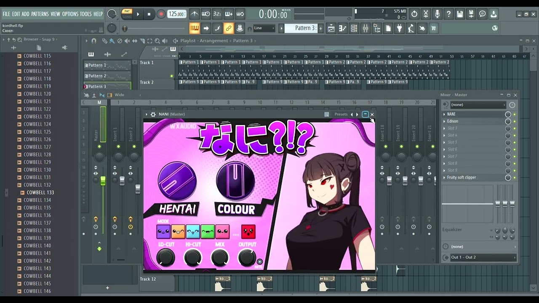Click the link controller icon in toolbar

[229, 28]
